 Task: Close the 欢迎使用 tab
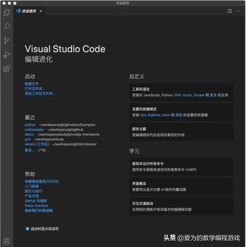(41, 11)
